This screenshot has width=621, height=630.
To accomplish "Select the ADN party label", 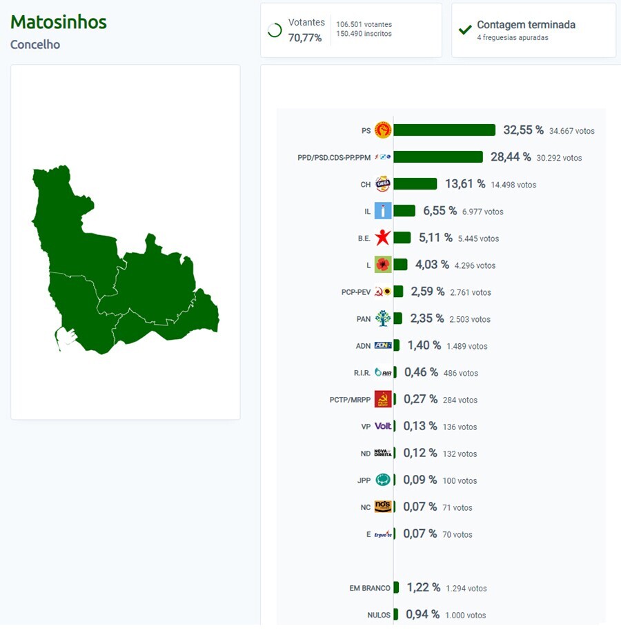I will [x=363, y=345].
